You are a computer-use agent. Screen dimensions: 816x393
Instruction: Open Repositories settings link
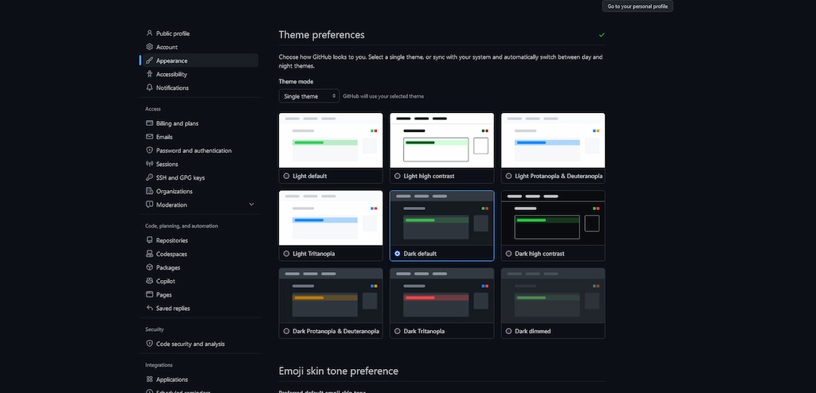172,240
